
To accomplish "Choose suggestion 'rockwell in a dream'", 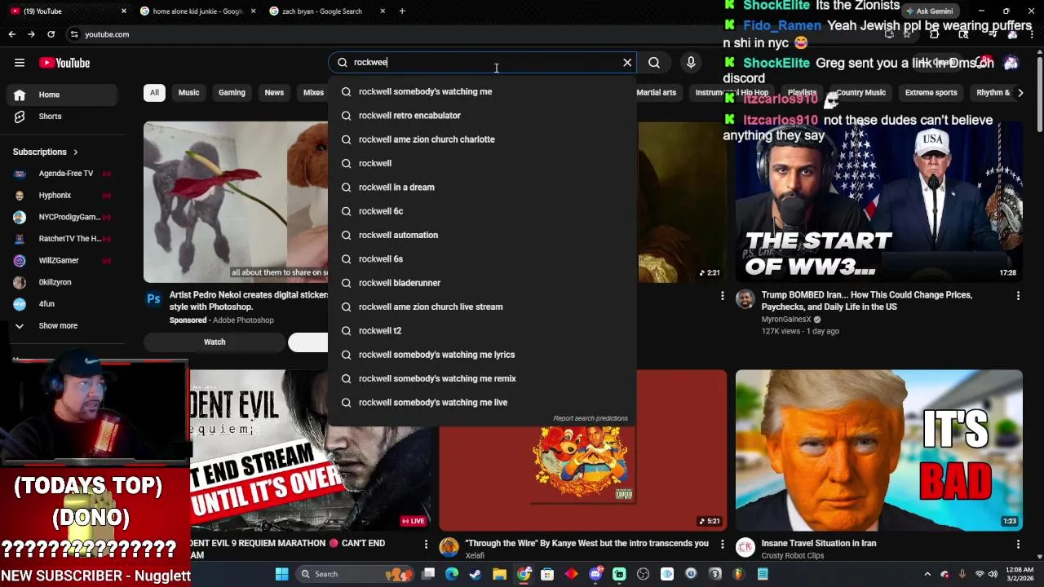I will tap(482, 188).
